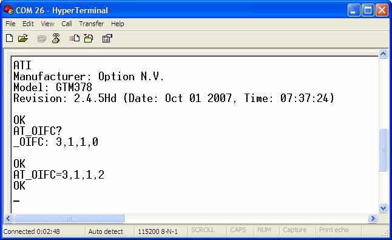The width and height of the screenshot is (392, 240).
Task: Click the Capture status indicator
Action: click(294, 230)
